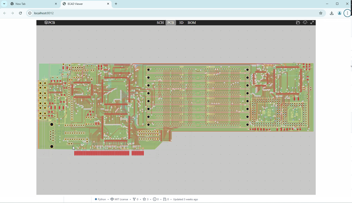The height and width of the screenshot is (203, 352).
Task: Click the forks count icon
Action: [134, 199]
